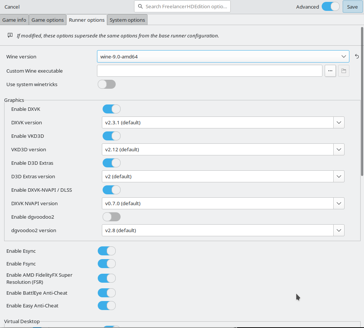Click the info icon next to the notice text

[x=10, y=35]
